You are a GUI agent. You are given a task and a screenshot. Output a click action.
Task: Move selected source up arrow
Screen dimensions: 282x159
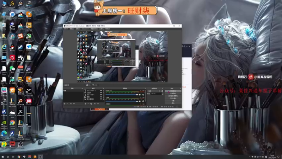tap(95, 104)
